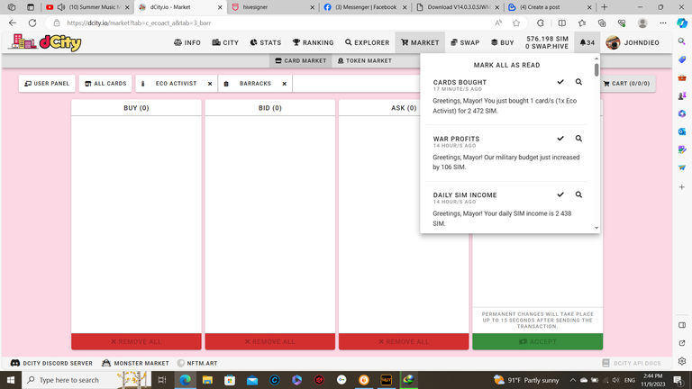Image resolution: width=692 pixels, height=389 pixels.
Task: Open browser Settings and more menu
Action: (663, 23)
